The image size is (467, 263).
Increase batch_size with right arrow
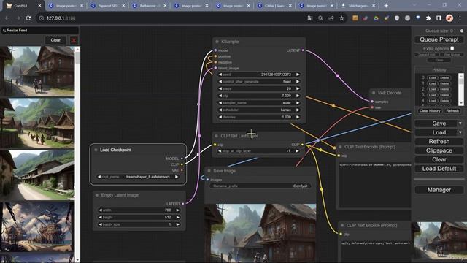tap(177, 224)
